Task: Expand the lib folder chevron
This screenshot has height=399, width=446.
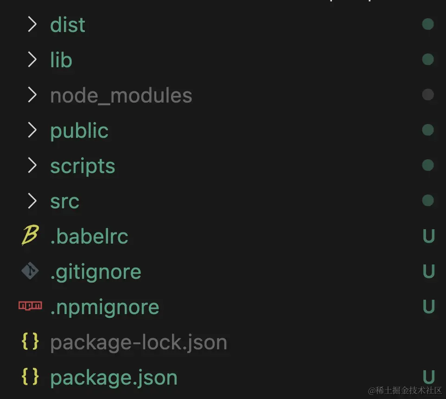Action: coord(32,59)
